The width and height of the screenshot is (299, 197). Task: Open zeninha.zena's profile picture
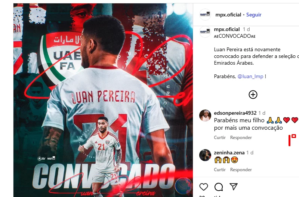[x=205, y=155]
